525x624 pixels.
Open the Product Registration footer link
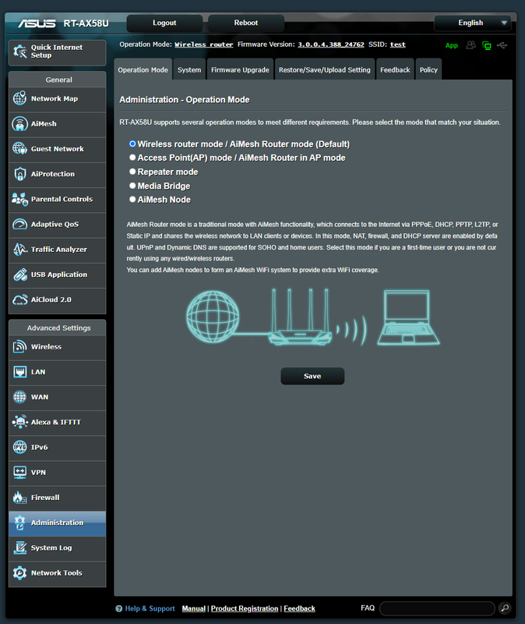click(x=245, y=608)
